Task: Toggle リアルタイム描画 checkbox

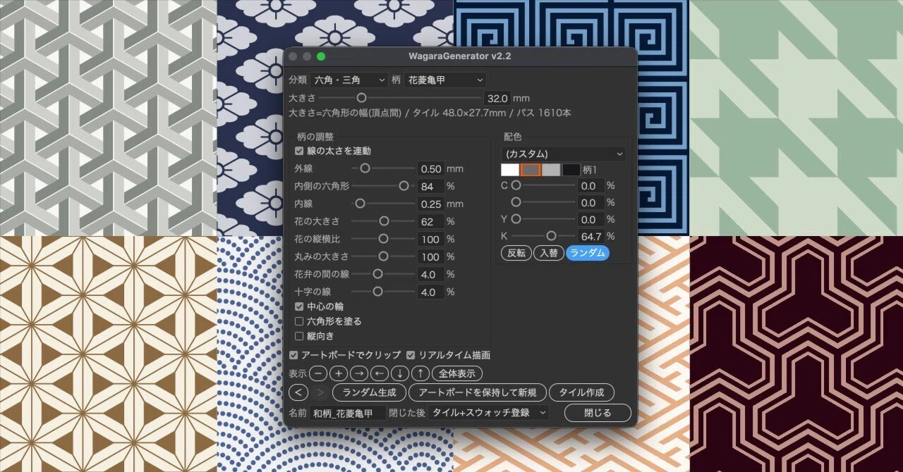Action: point(411,355)
